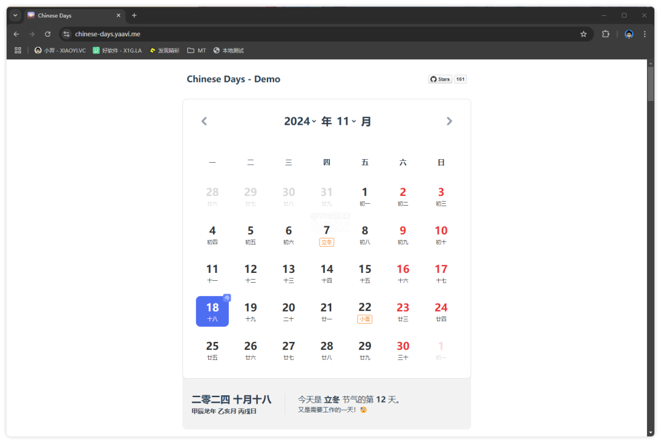Screen dimensions: 661x443
Task: Open a new browser tab
Action: click(x=134, y=15)
